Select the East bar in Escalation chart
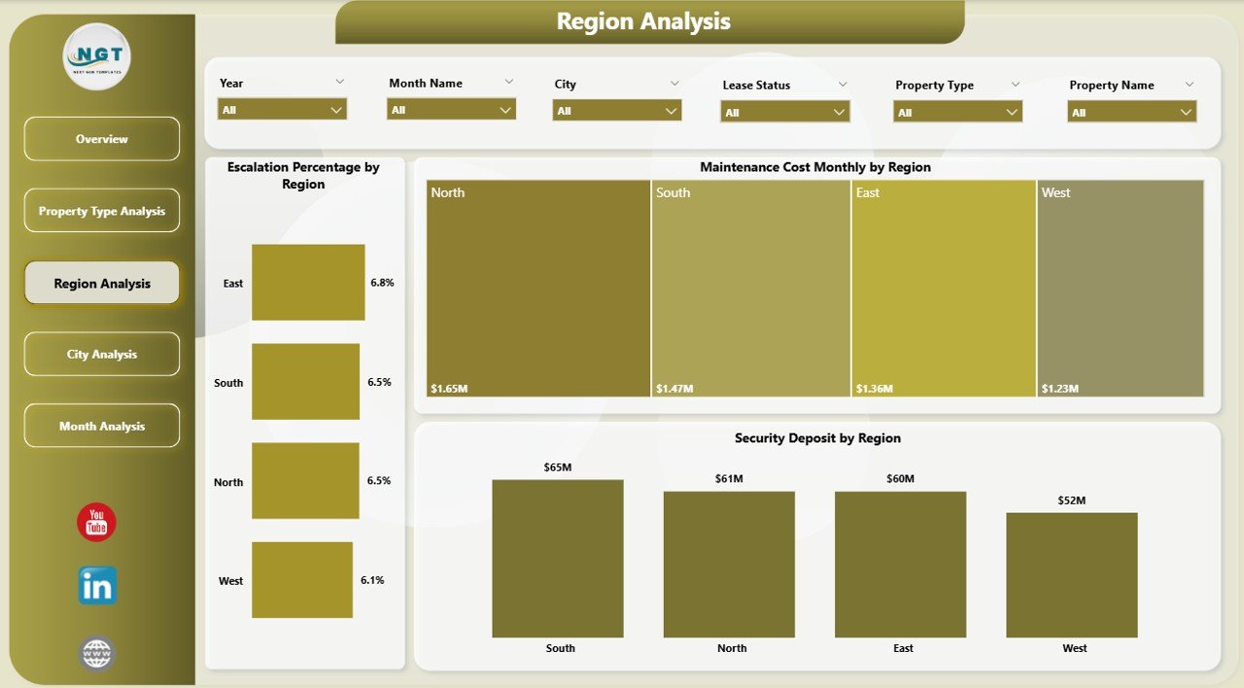This screenshot has height=688, width=1244. [x=308, y=283]
